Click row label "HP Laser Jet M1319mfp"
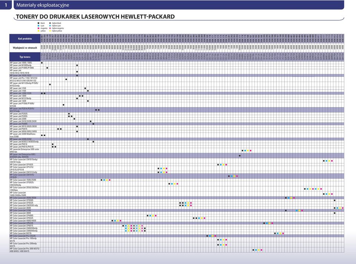 20,98
